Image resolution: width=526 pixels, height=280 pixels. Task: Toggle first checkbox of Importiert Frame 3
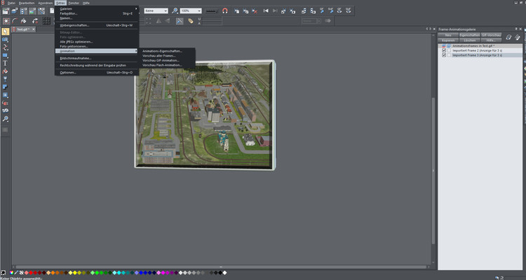coord(444,55)
